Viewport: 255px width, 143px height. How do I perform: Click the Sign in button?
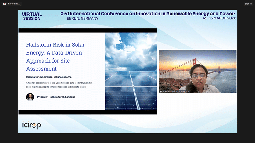click(x=248, y=4)
